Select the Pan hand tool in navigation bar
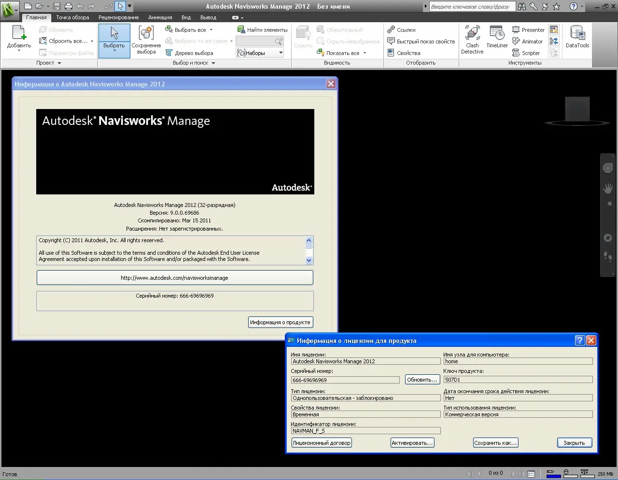 (608, 188)
